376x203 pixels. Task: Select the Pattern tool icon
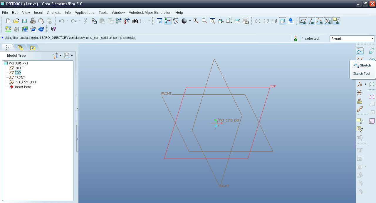[x=372, y=121]
